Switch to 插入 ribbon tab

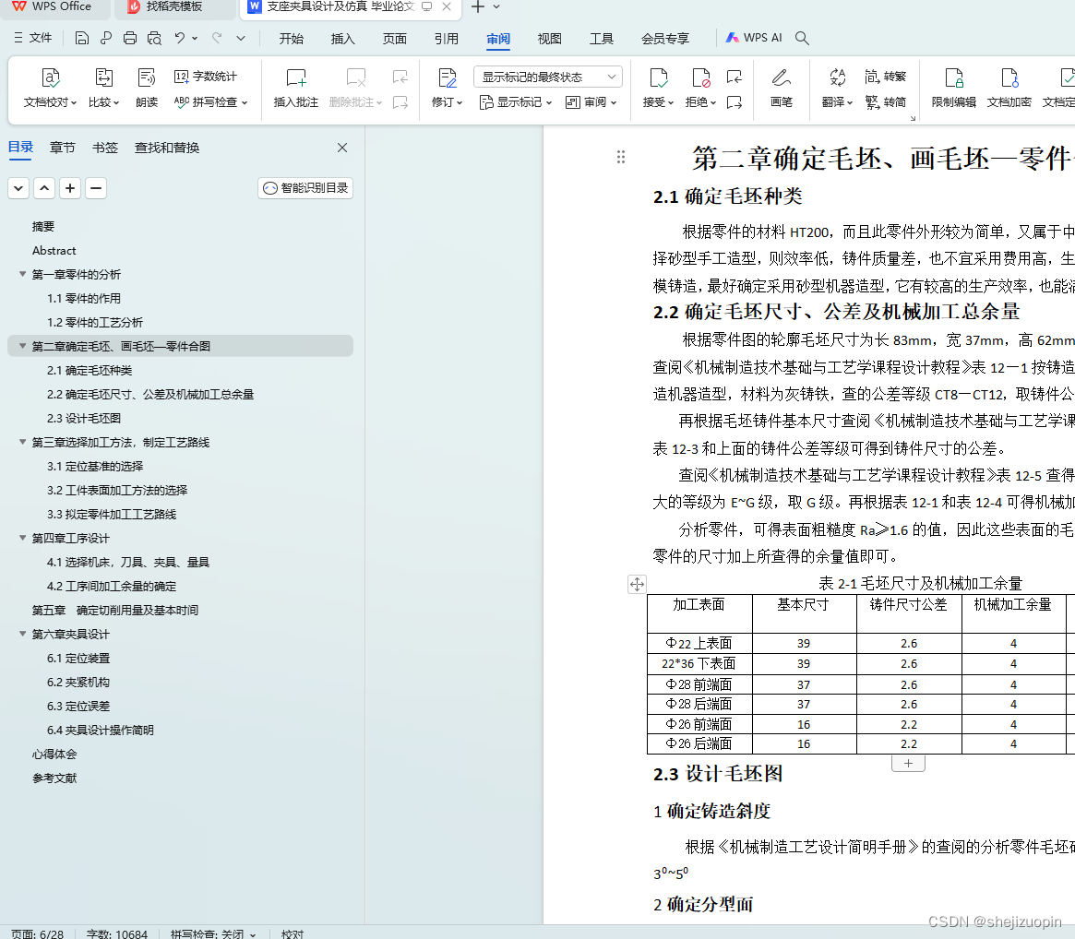[x=342, y=39]
